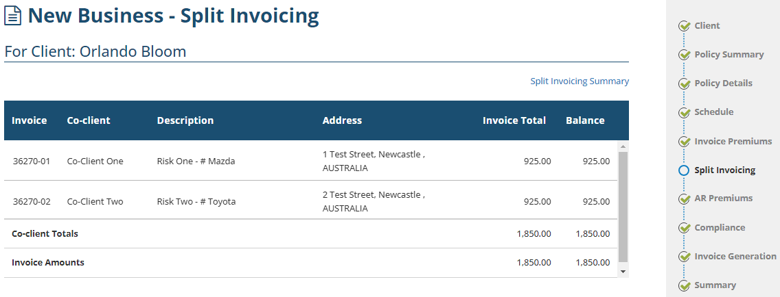Click the checkmark icon beside AR Premiums
This screenshot has height=297, width=780.
[684, 199]
